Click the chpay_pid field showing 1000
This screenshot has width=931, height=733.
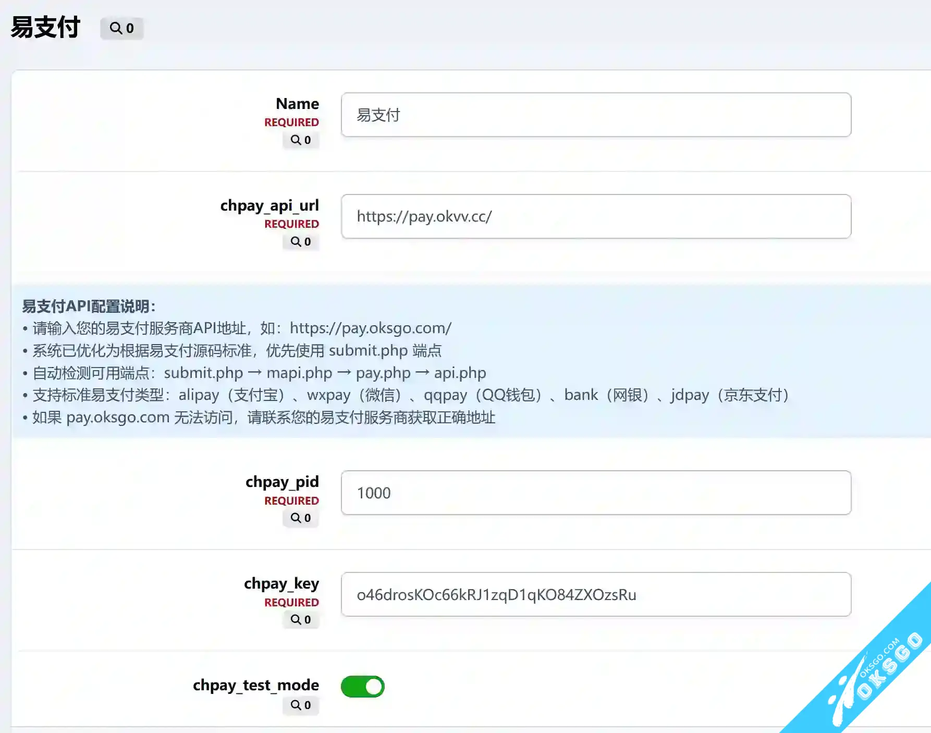pyautogui.click(x=596, y=493)
